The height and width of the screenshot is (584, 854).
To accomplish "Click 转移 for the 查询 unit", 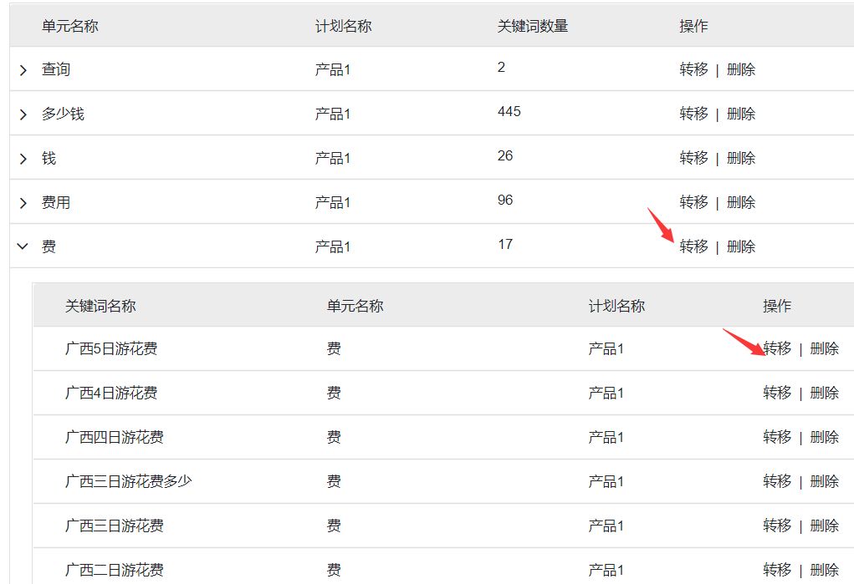I will [x=694, y=69].
